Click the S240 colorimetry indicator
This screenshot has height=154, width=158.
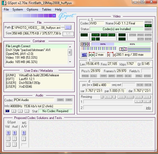coord(148,39)
